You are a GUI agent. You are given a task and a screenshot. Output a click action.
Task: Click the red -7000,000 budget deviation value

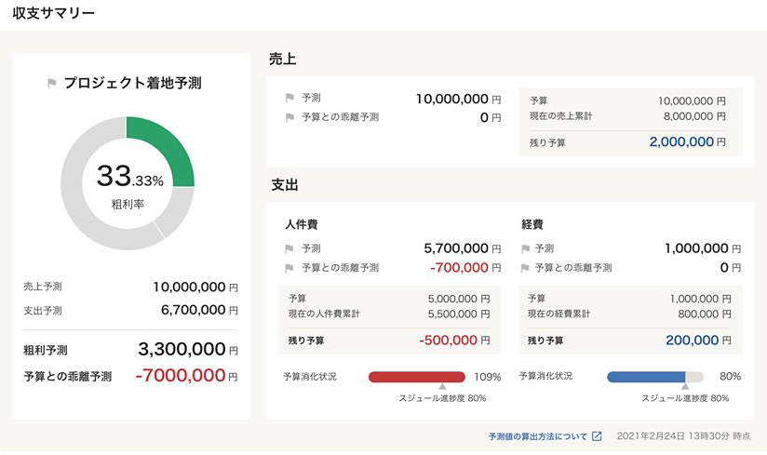click(180, 376)
